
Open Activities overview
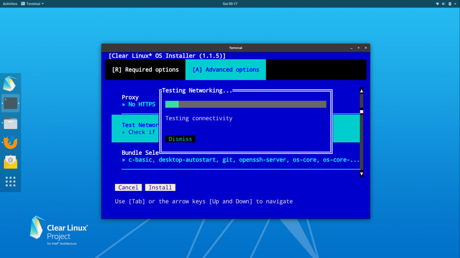tap(10, 4)
